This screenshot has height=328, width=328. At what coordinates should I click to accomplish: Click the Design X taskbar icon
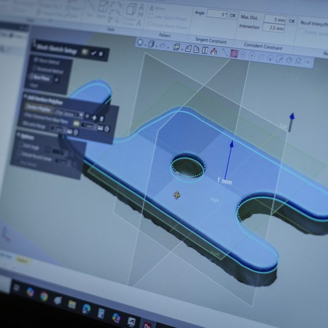[x=147, y=323]
